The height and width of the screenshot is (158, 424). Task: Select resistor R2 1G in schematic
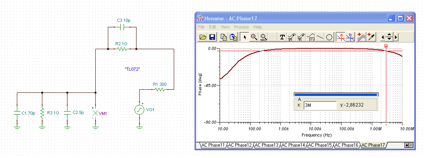[122, 49]
